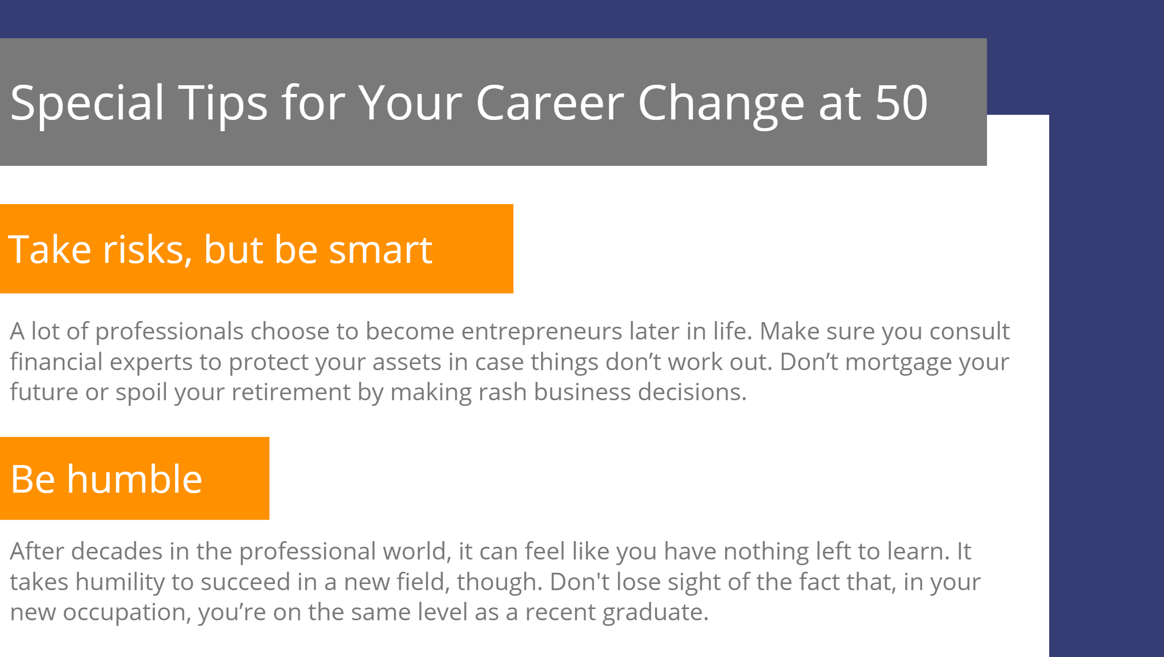The width and height of the screenshot is (1164, 657).
Task: Click the word 'mortgage' in first paragraph
Action: 898,362
